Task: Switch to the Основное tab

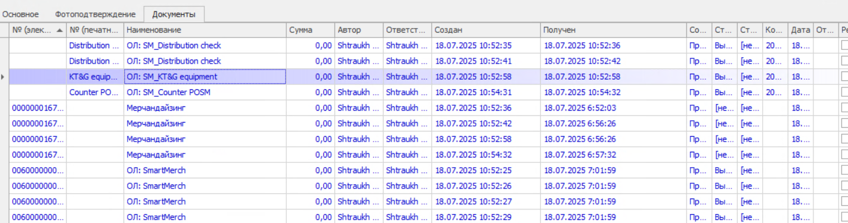Action: [x=21, y=14]
